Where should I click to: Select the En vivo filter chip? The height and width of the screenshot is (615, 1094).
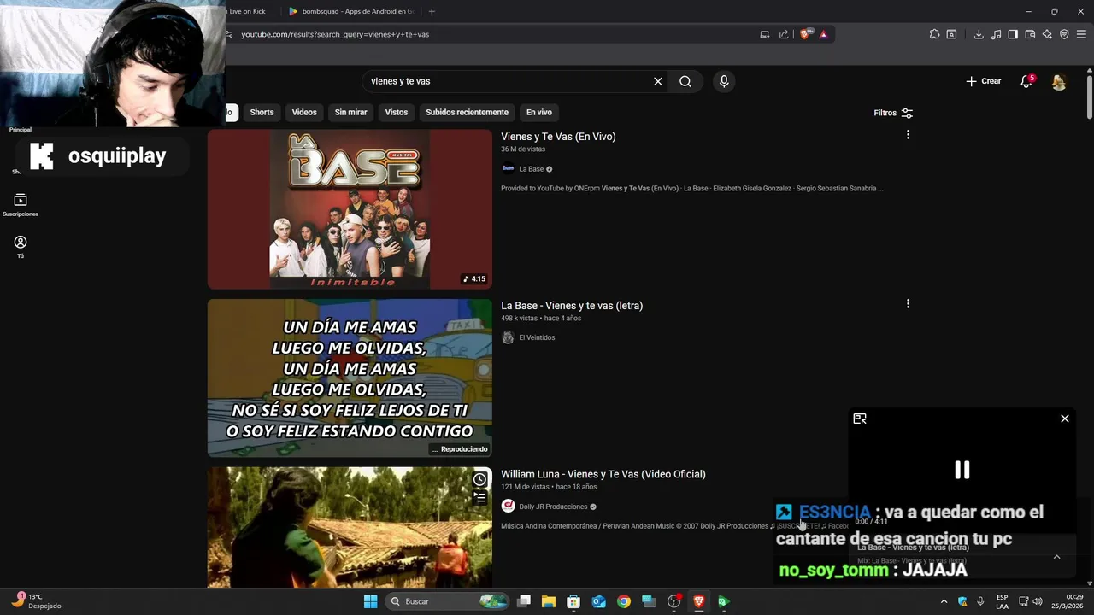click(x=539, y=112)
